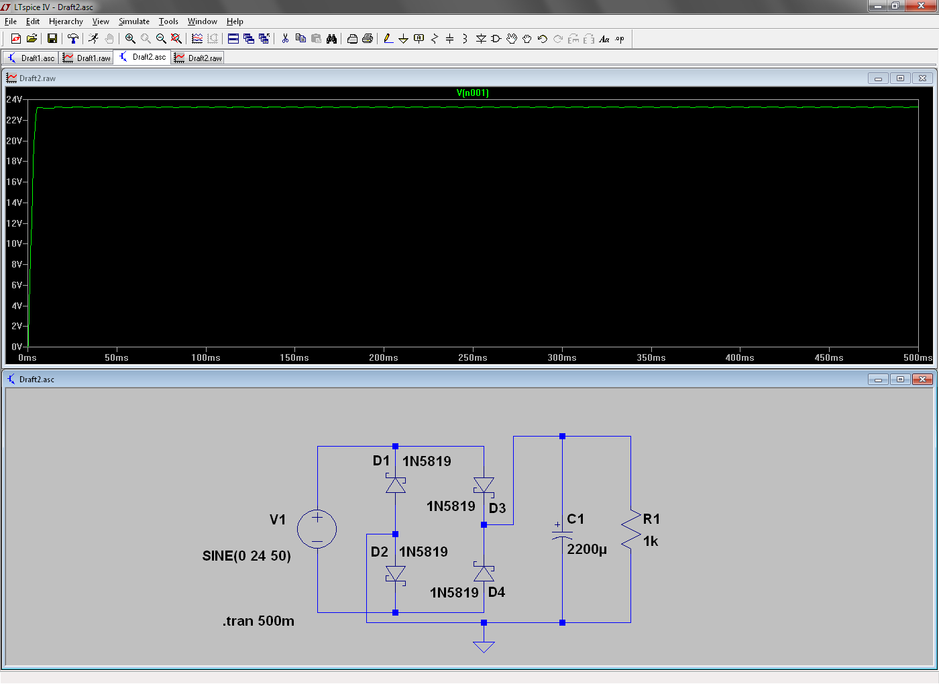Switch to the Draft2.asc tab

pos(142,57)
